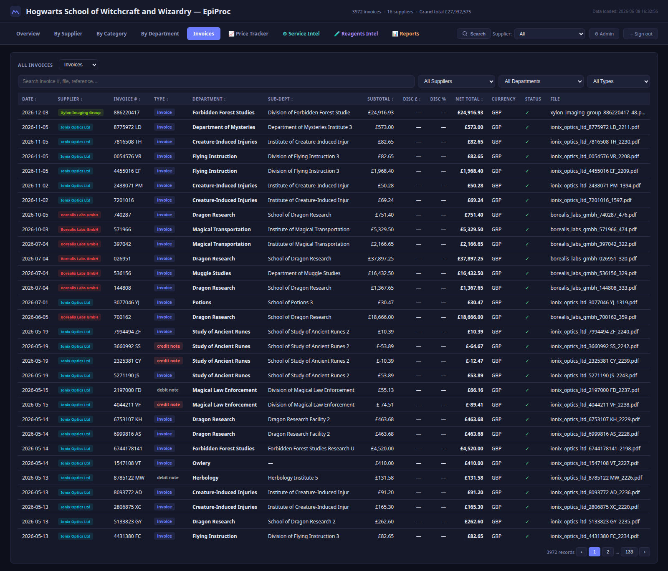
Task: Click the invoice search input field
Action: tap(216, 81)
